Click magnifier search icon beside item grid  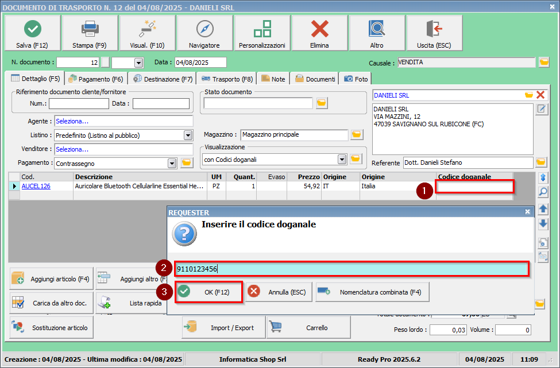(x=542, y=192)
